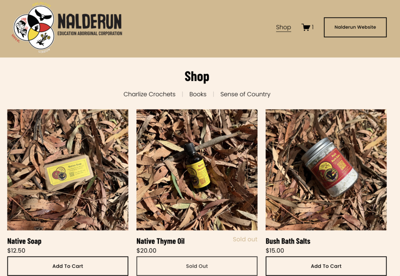Click the Native Soap product title
400x276 pixels.
pyautogui.click(x=24, y=241)
